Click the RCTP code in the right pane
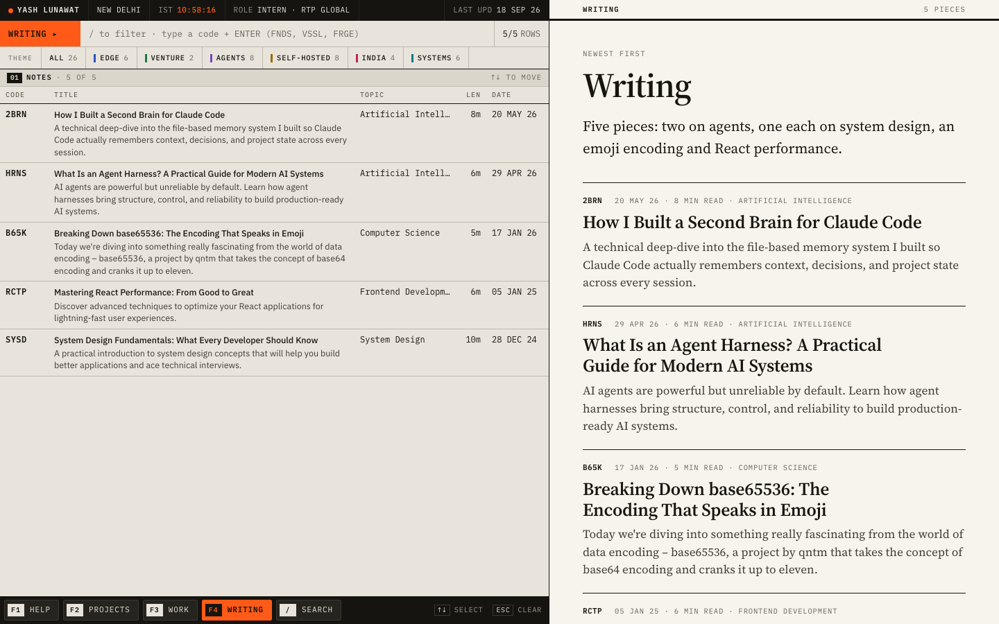The image size is (999, 624). click(x=592, y=612)
